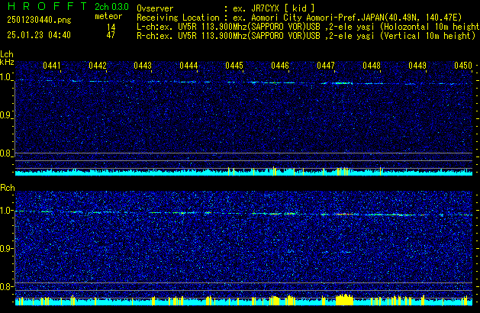Click the L-ch UV5R receiver description line
Viewport: 480px width, 313px height.
[308, 27]
